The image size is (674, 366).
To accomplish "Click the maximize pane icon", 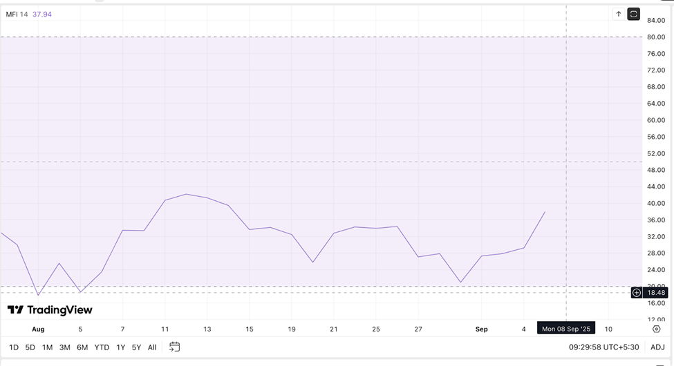I will click(x=634, y=14).
